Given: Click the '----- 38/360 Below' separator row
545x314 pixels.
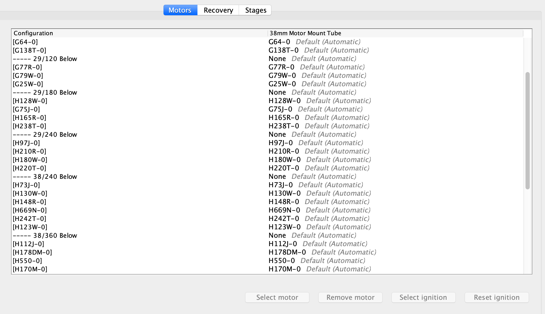Looking at the screenshot, I should coord(45,235).
